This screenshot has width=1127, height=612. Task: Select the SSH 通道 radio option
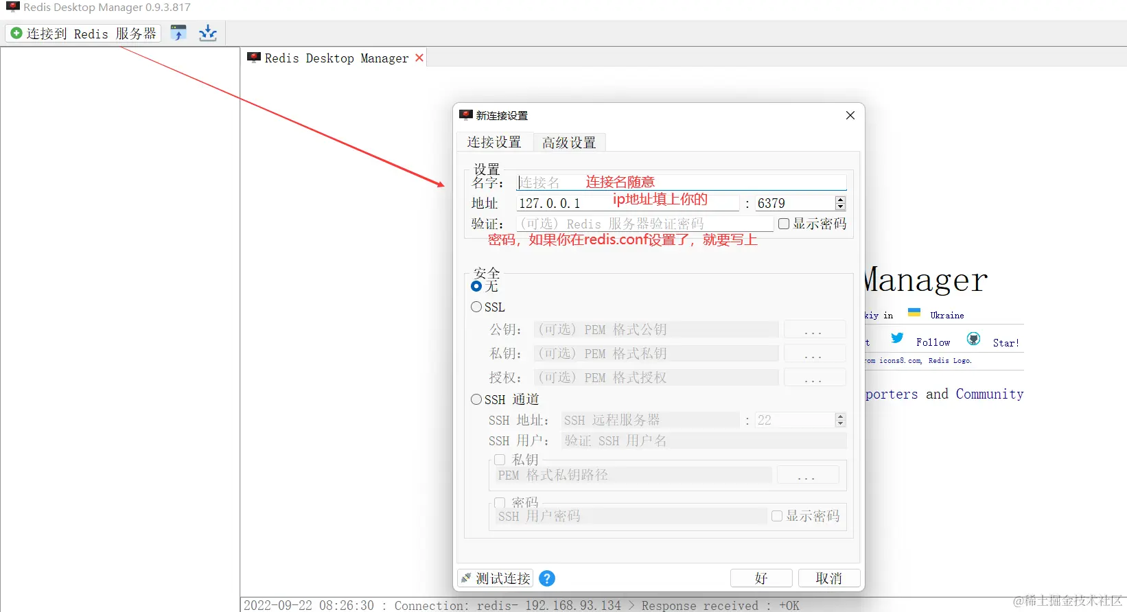point(476,399)
